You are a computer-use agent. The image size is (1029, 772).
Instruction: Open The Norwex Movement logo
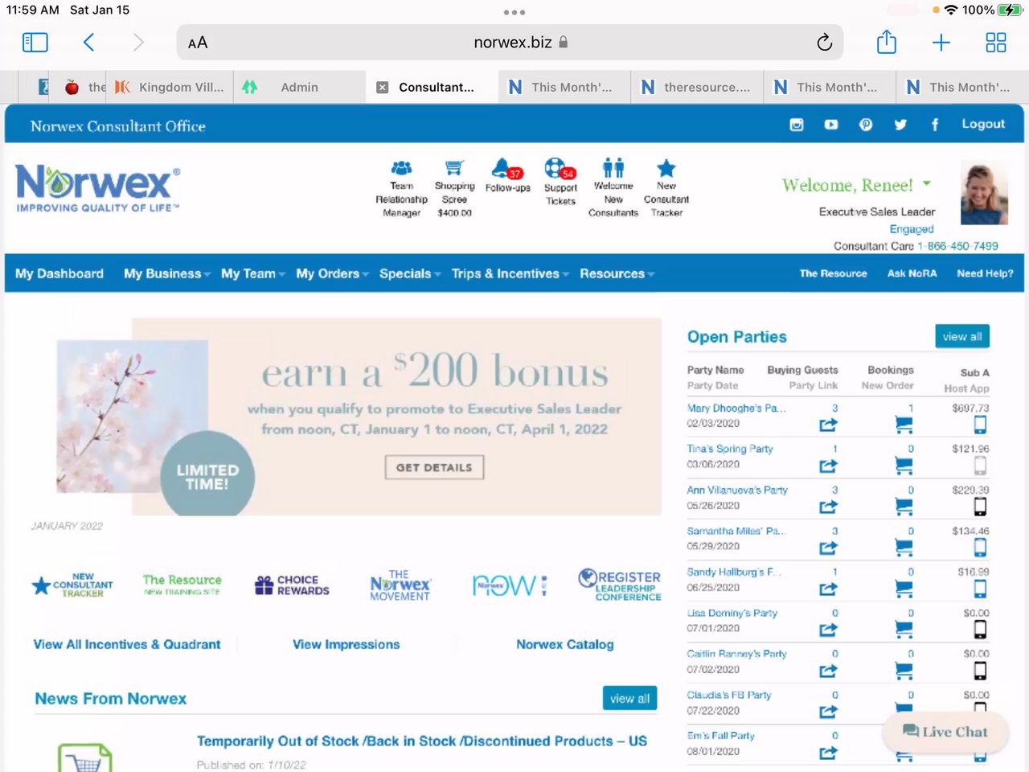tap(400, 585)
